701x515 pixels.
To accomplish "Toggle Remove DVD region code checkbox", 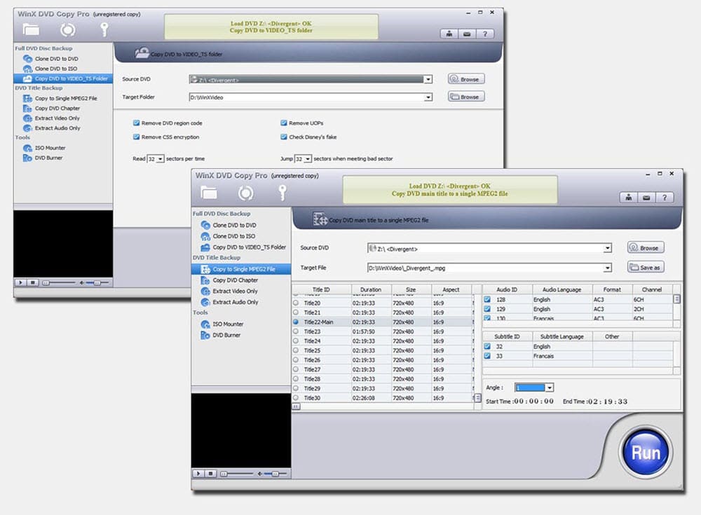I will click(x=136, y=123).
